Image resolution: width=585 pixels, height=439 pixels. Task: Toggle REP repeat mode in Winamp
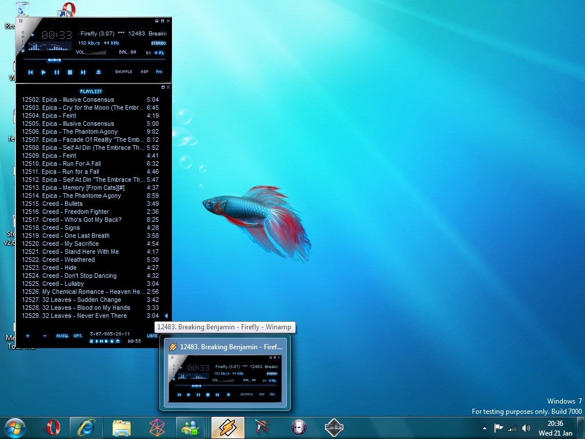(145, 71)
